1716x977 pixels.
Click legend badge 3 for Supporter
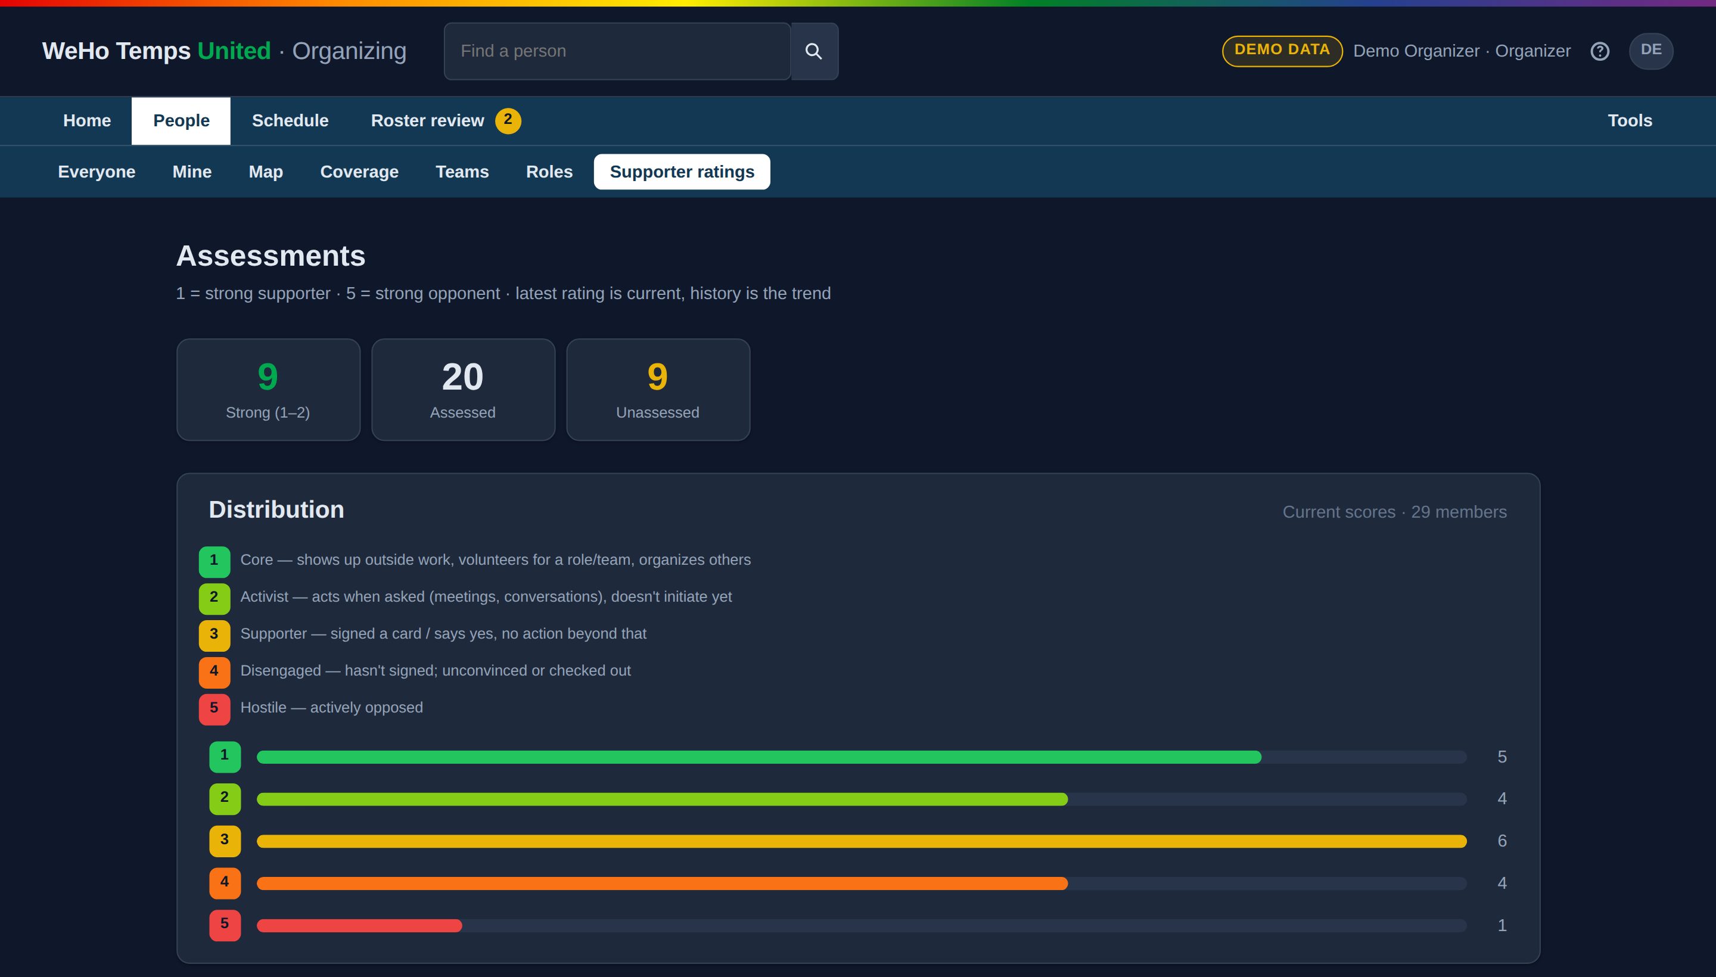pos(214,636)
